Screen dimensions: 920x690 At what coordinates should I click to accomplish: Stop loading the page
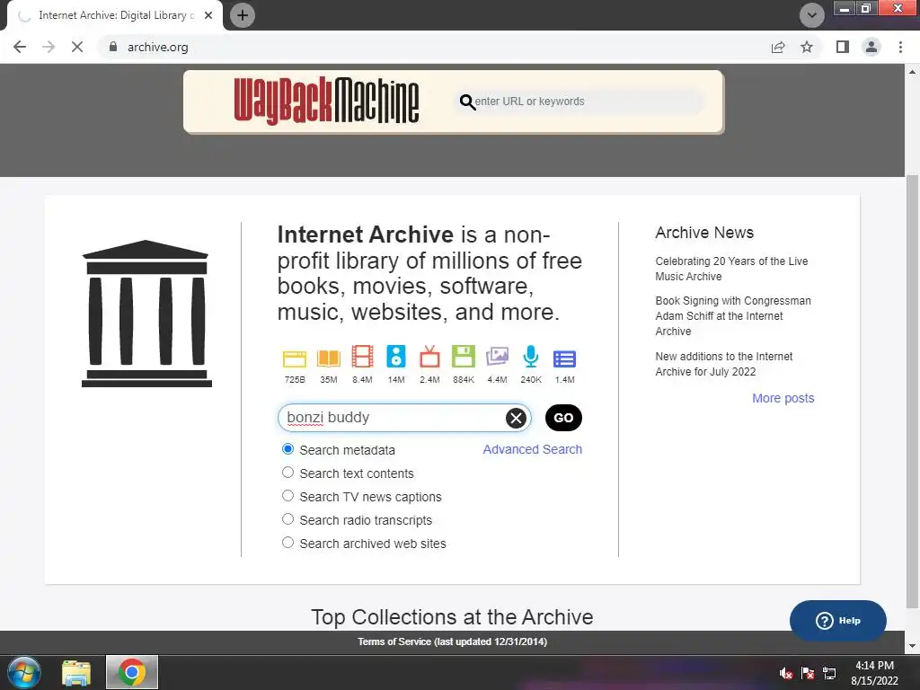coord(77,47)
